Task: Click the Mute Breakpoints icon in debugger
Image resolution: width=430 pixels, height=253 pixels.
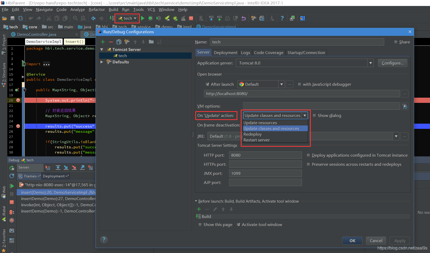Action: pyautogui.click(x=12, y=220)
